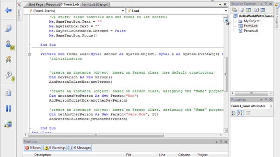Open the active files dropdown arrow beside tabs

(x=220, y=4)
